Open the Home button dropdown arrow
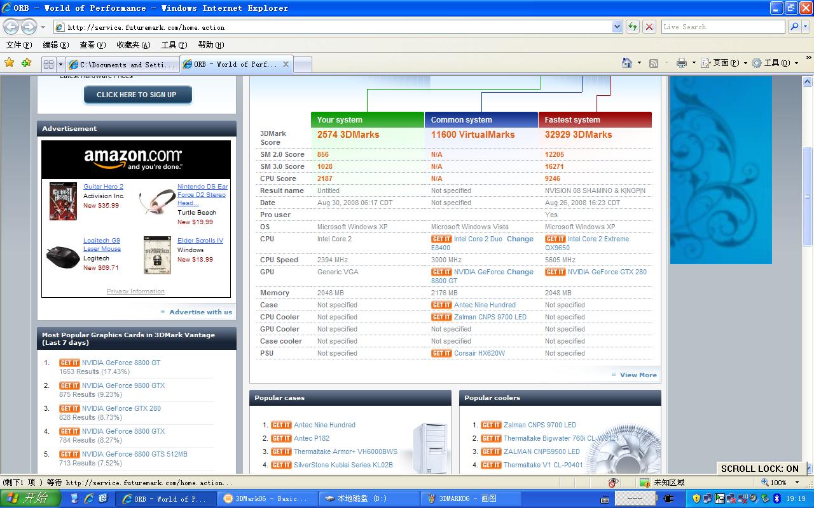The image size is (814, 508). [x=638, y=63]
